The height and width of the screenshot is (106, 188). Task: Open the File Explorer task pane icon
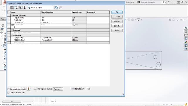pyautogui.click(x=186, y=35)
